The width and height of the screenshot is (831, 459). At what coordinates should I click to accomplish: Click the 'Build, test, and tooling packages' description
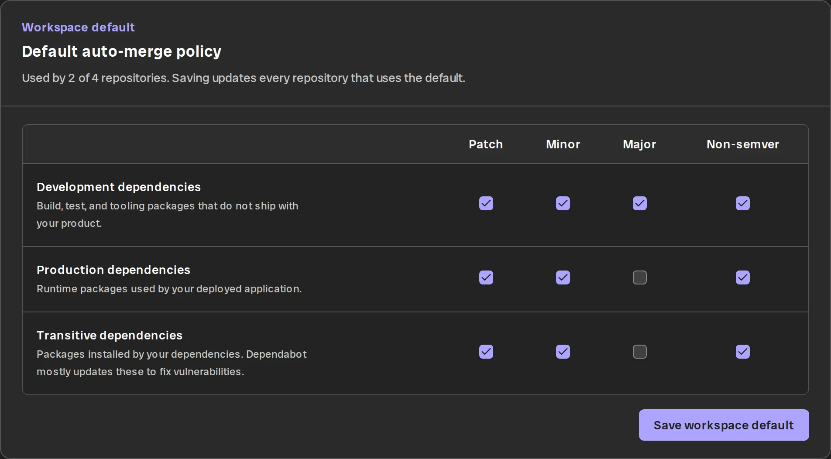(168, 215)
